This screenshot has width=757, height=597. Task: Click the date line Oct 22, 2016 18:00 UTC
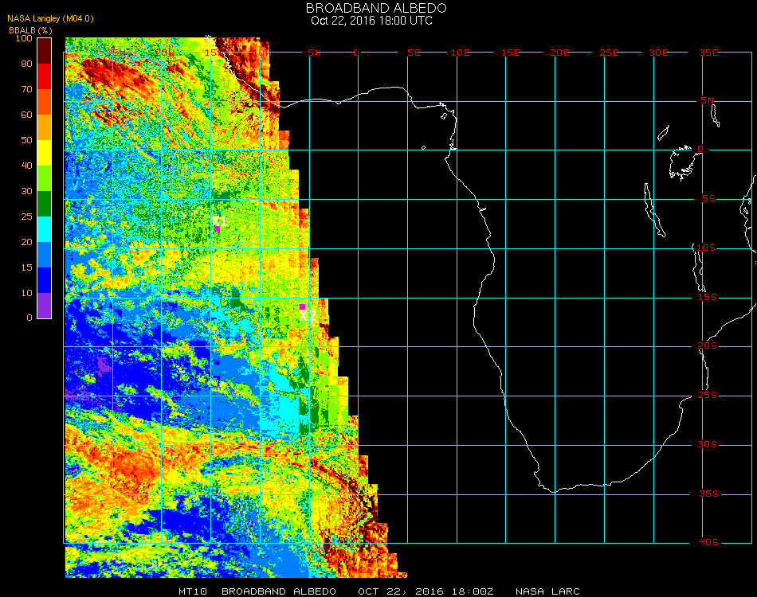coord(372,21)
